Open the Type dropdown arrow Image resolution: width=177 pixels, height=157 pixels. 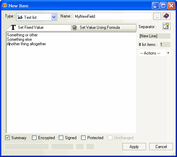tap(54, 17)
